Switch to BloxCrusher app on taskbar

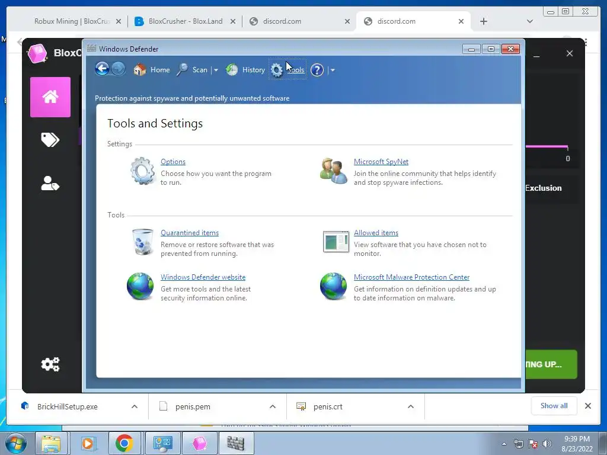coord(200,443)
